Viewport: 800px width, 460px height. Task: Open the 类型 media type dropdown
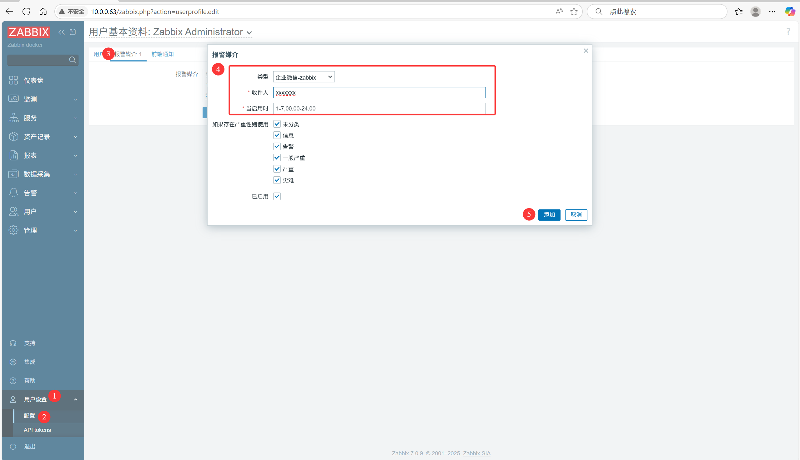pos(304,77)
